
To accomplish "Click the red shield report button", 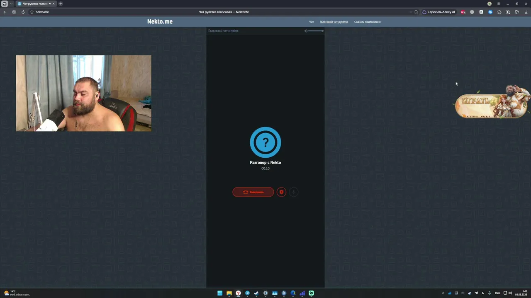I will (281, 192).
